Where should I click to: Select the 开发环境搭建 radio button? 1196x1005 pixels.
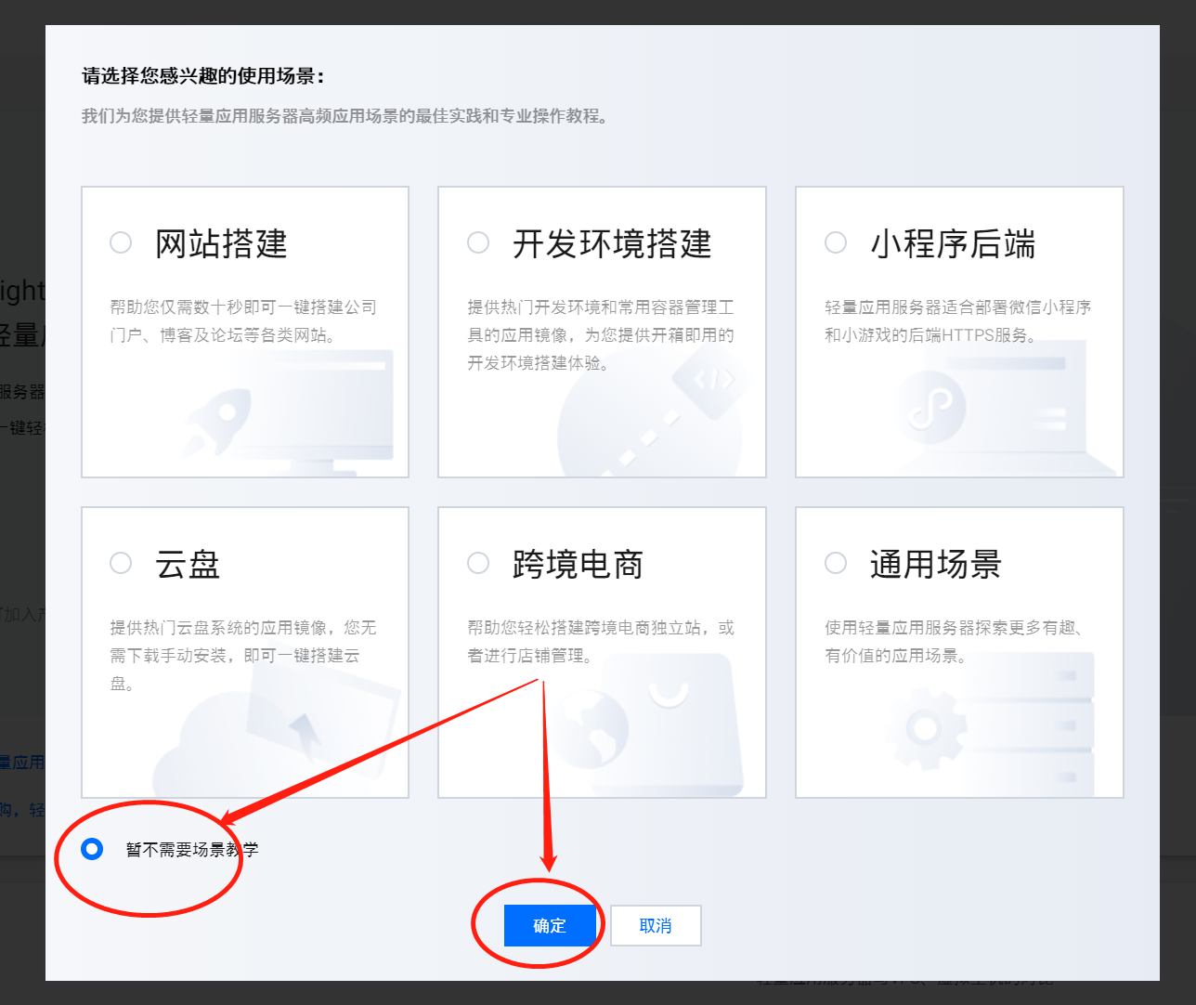478,241
